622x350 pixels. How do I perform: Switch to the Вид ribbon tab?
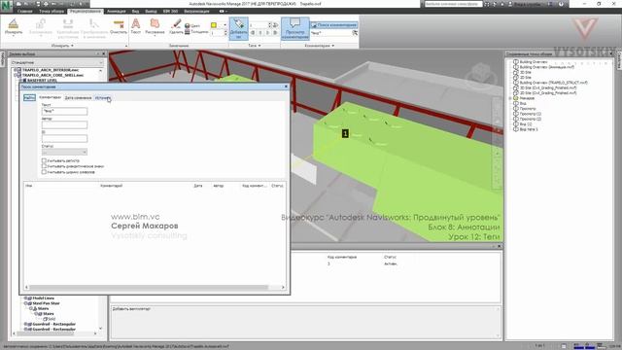tap(135, 12)
